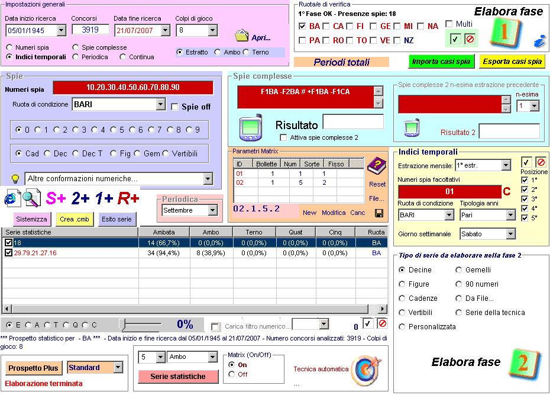Open the Matrix help book icon
The height and width of the screenshot is (395, 550).
click(377, 167)
